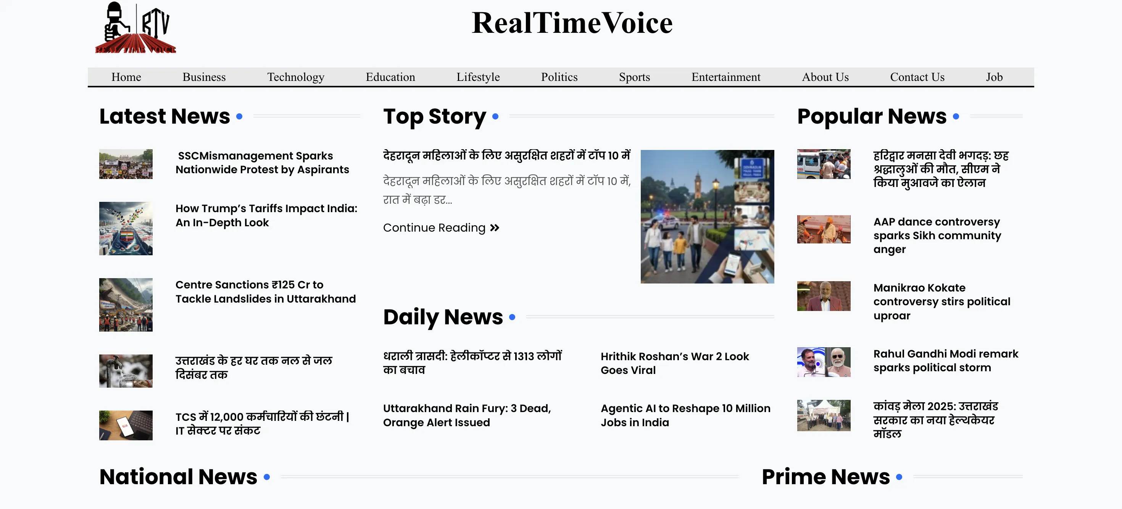Click the Haridwar ambulance thumbnail
This screenshot has width=1122, height=509.
coord(824,164)
